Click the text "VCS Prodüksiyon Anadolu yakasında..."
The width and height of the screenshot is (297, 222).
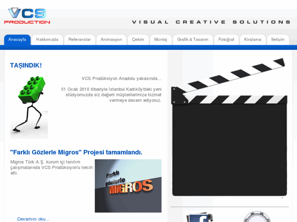tap(121, 78)
